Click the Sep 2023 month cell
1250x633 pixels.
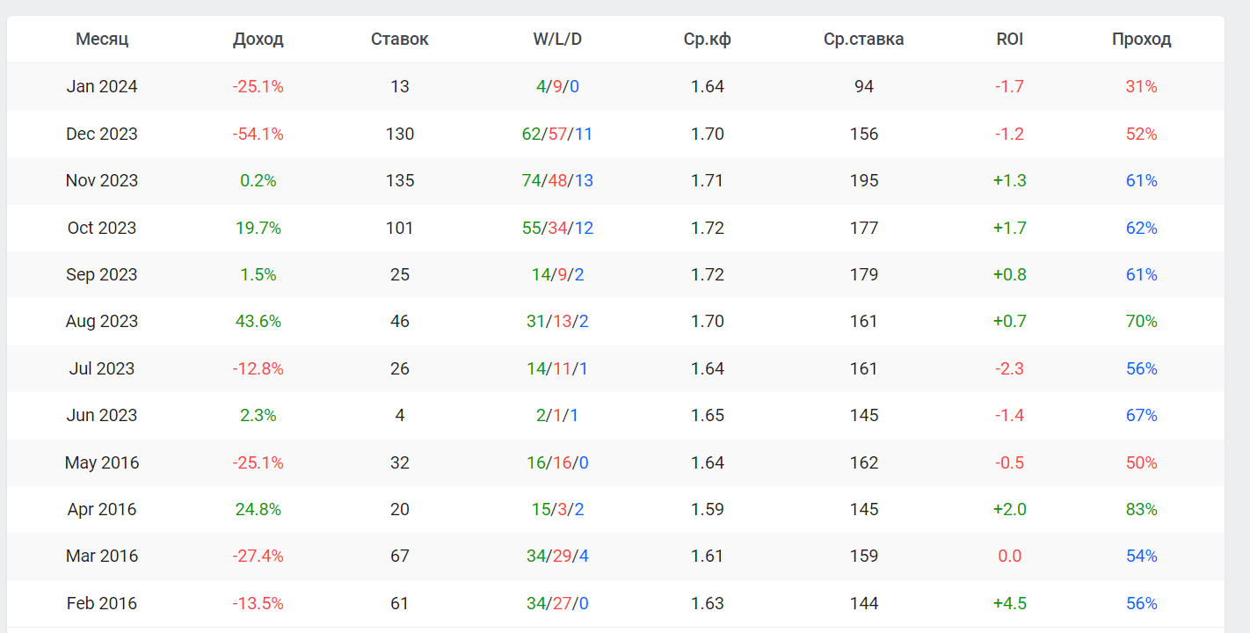tap(102, 274)
